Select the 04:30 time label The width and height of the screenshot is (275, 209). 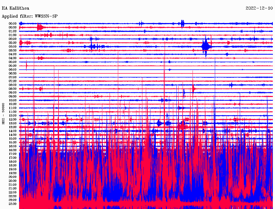coord(13,58)
